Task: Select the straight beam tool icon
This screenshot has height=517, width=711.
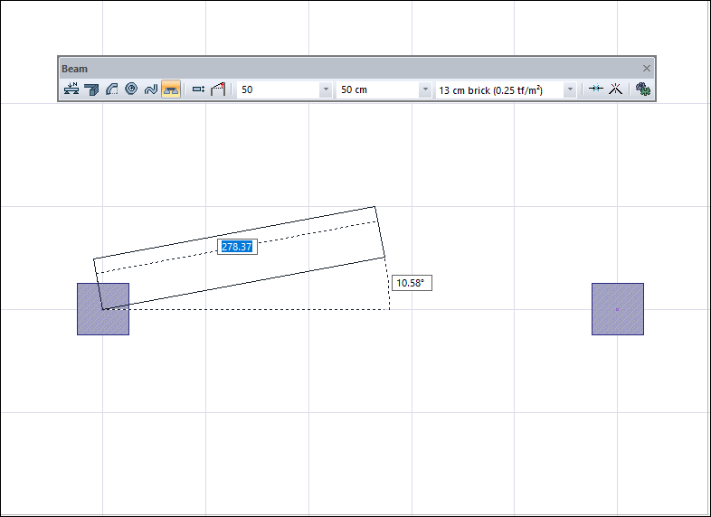Action: tap(71, 89)
